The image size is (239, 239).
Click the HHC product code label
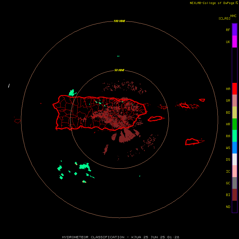click(233, 16)
